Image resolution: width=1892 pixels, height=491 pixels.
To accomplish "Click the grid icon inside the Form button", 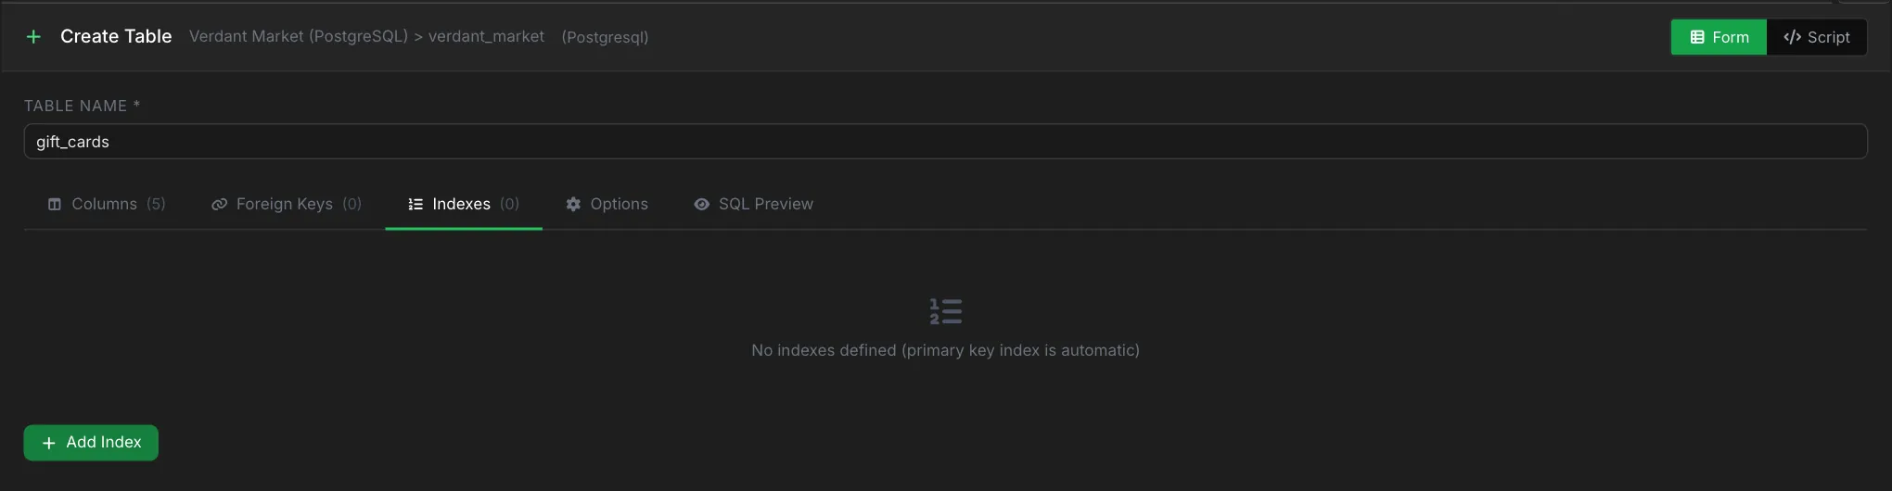I will 1697,37.
